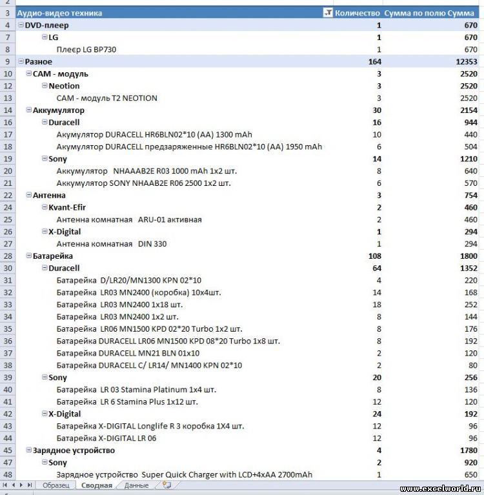Switch to the Образец sheet tab
Screen dimensions: 484x495
click(56, 485)
